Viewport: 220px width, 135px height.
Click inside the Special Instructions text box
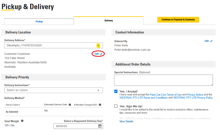point(163,80)
